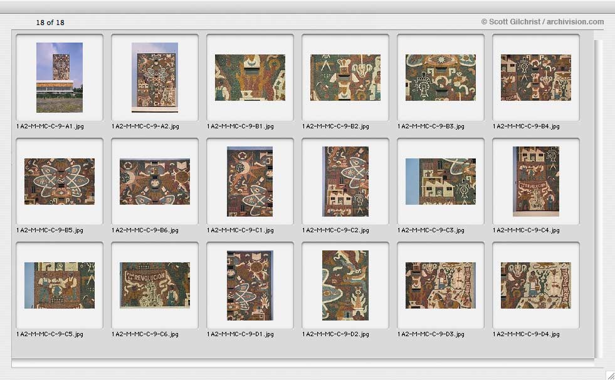Click the filename label 1A2-M-MC-C-9-A1.jpg

coord(50,126)
